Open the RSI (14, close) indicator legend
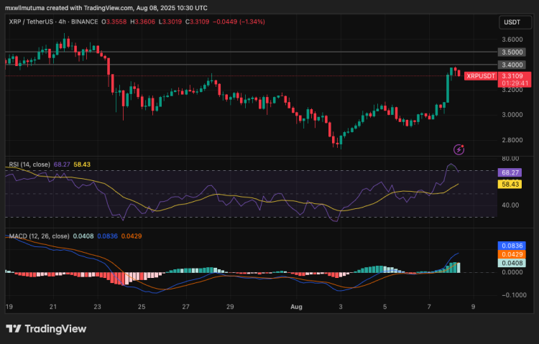539x344 pixels. (30, 164)
